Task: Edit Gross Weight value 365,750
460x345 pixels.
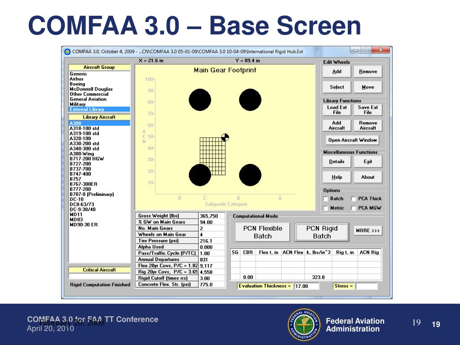Action: [x=212, y=216]
